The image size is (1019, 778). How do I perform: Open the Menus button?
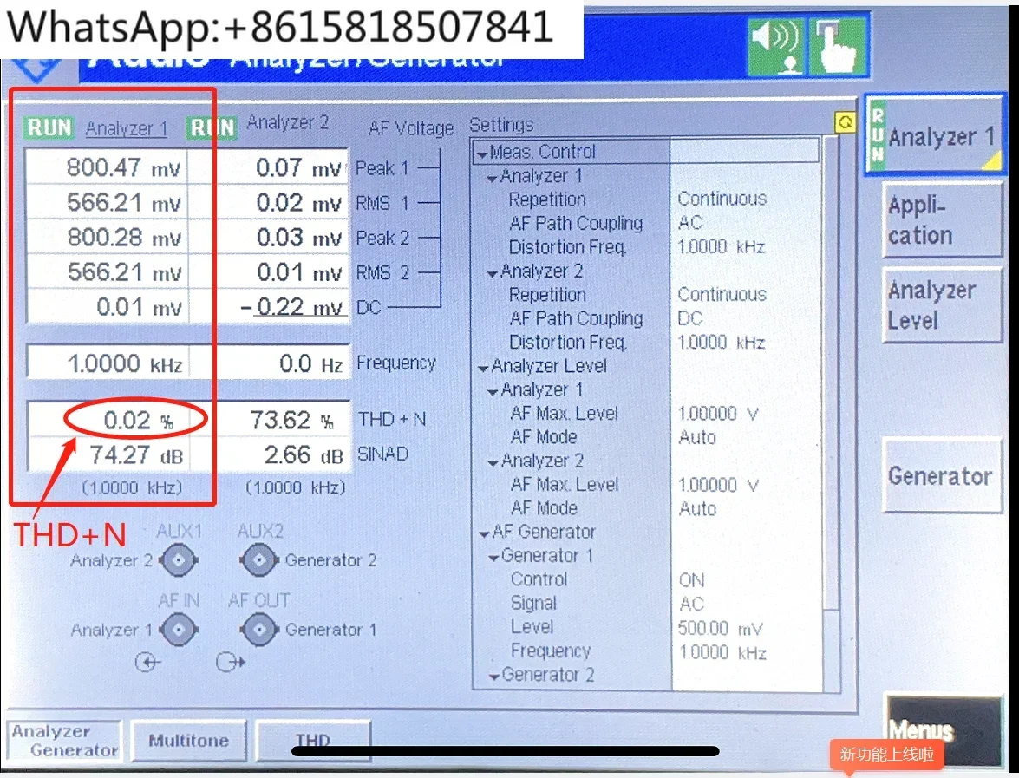[943, 729]
